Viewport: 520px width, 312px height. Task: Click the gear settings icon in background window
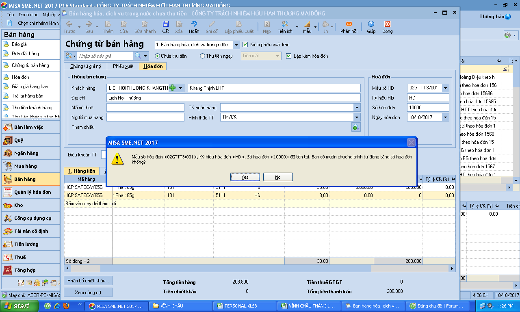[507, 35]
